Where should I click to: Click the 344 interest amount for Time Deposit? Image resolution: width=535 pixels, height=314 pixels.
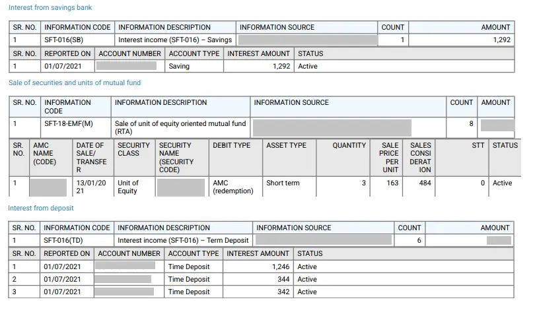(x=283, y=279)
